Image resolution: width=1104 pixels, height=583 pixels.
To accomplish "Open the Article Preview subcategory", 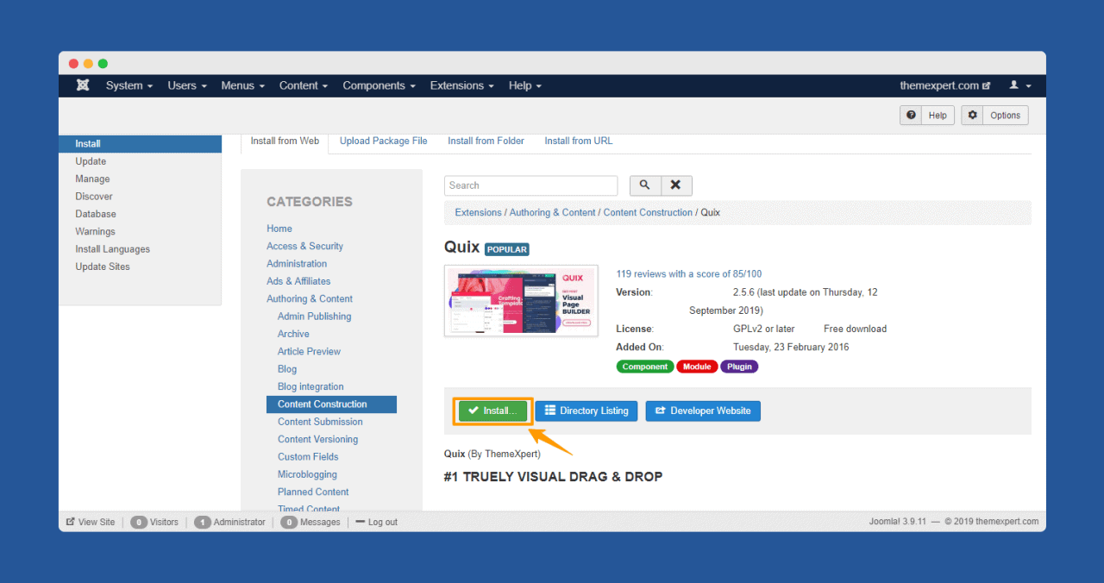I will click(309, 352).
